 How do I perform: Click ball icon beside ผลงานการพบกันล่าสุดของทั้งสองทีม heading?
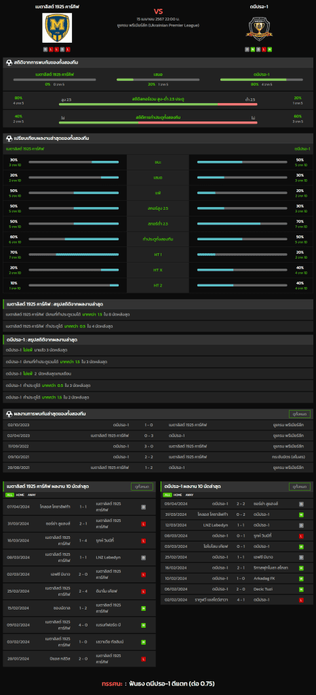coord(9,413)
